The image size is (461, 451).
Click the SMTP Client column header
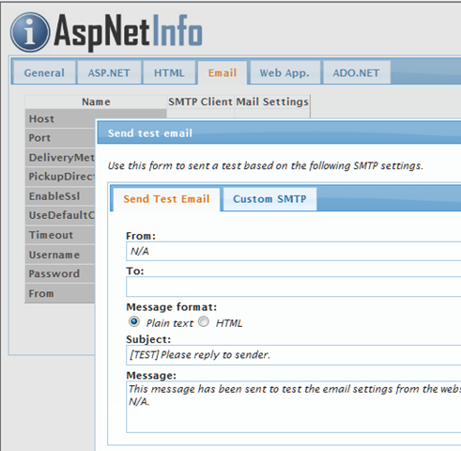pos(200,101)
